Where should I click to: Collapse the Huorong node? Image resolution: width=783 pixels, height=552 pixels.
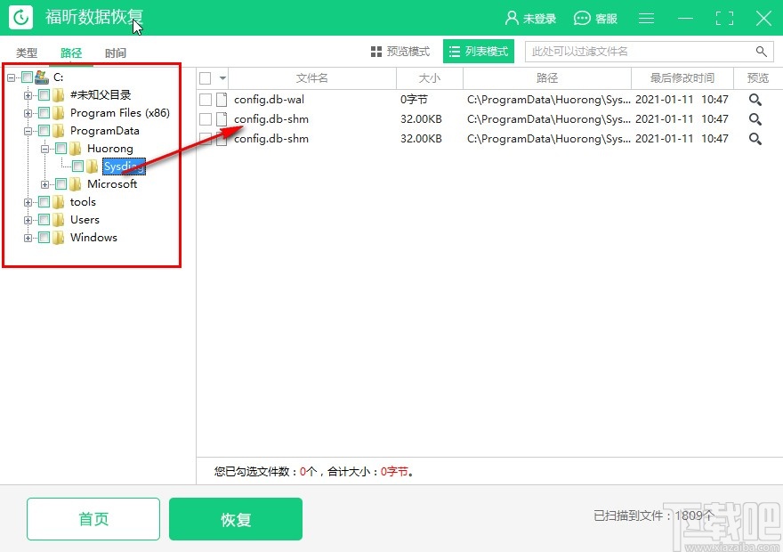coord(45,149)
